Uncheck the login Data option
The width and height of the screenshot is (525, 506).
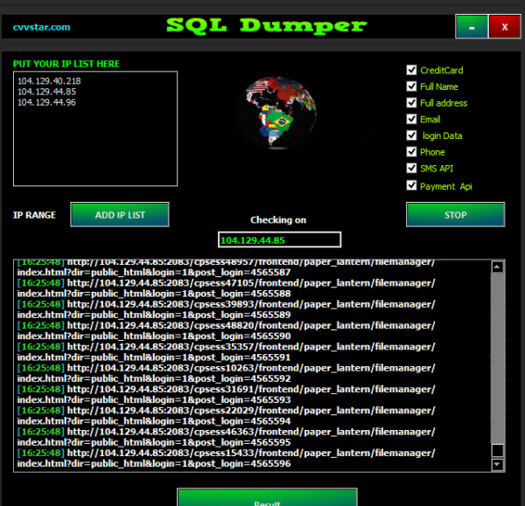[x=412, y=135]
